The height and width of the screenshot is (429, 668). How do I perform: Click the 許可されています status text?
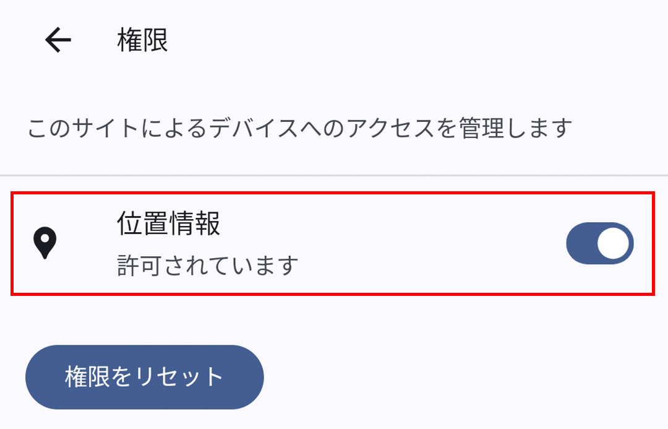coord(207,265)
